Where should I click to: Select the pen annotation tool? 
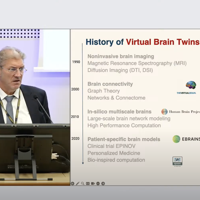(x=77, y=183)
